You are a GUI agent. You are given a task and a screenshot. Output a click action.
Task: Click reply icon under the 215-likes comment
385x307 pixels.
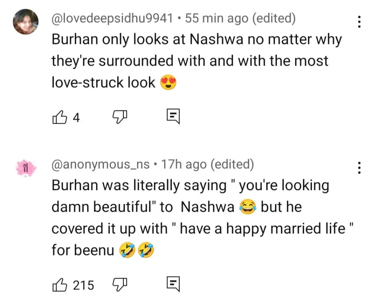point(173,285)
